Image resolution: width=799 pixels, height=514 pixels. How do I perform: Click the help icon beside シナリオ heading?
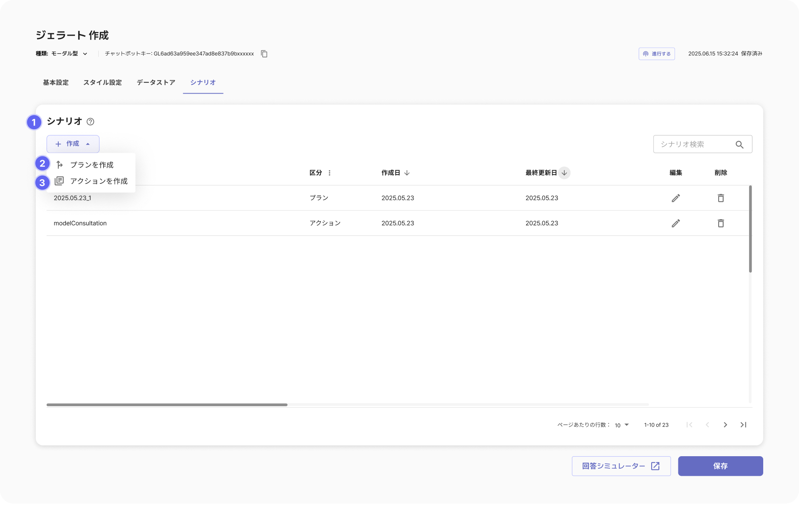[90, 121]
